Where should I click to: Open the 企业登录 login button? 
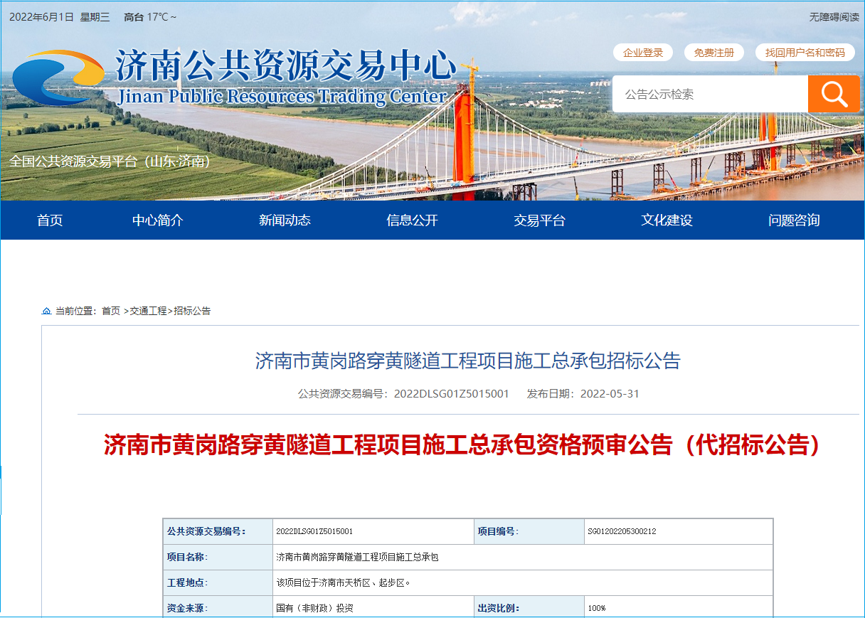point(643,53)
